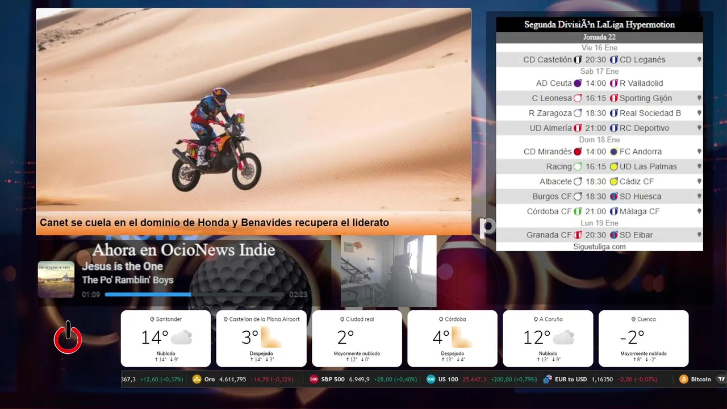Click the FC Andorra team badge
727x409 pixels.
coord(614,152)
